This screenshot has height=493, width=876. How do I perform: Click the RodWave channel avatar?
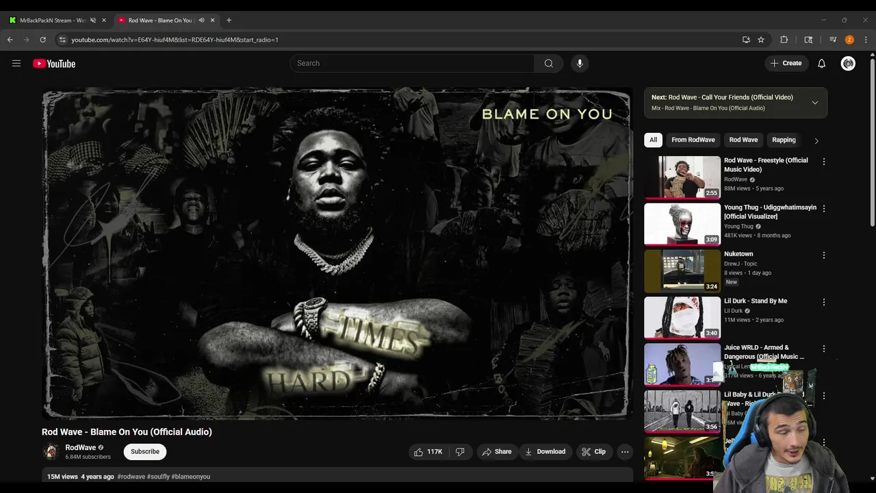click(51, 452)
